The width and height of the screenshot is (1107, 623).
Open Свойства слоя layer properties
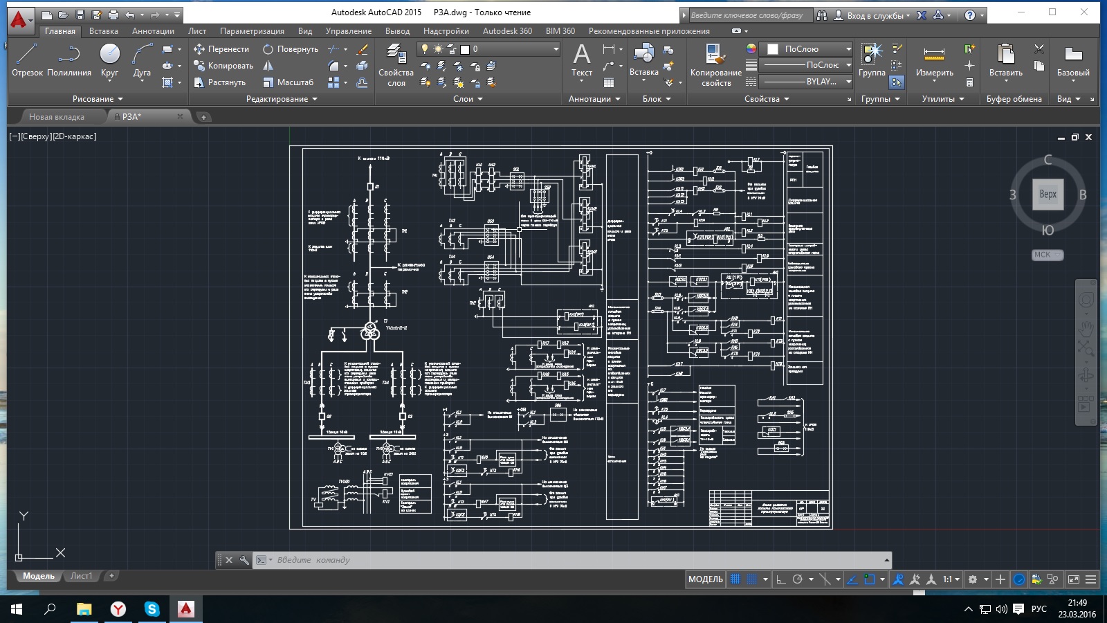pos(396,64)
